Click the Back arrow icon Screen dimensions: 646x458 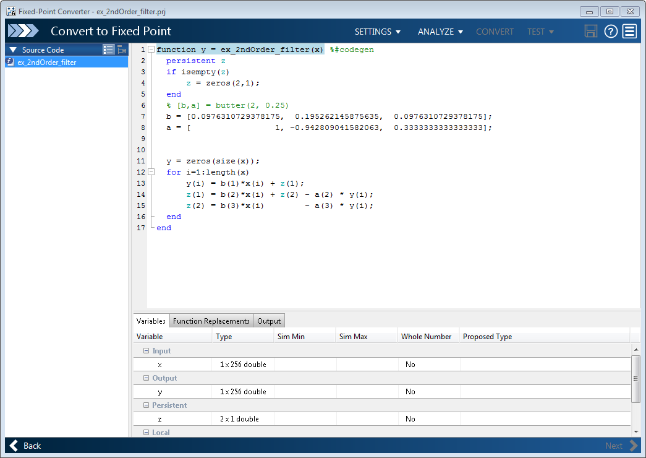[14, 446]
